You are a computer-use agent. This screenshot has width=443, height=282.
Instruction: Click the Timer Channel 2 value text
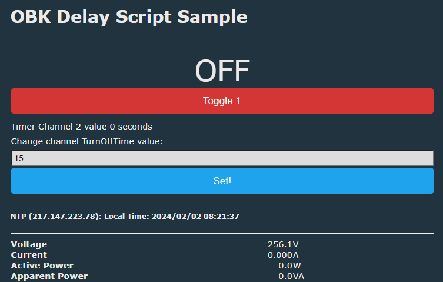point(82,127)
